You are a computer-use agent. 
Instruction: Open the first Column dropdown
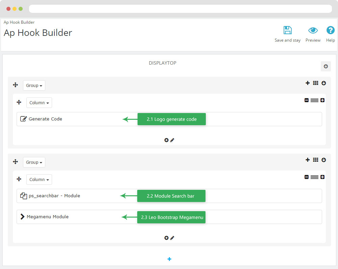tap(39, 103)
